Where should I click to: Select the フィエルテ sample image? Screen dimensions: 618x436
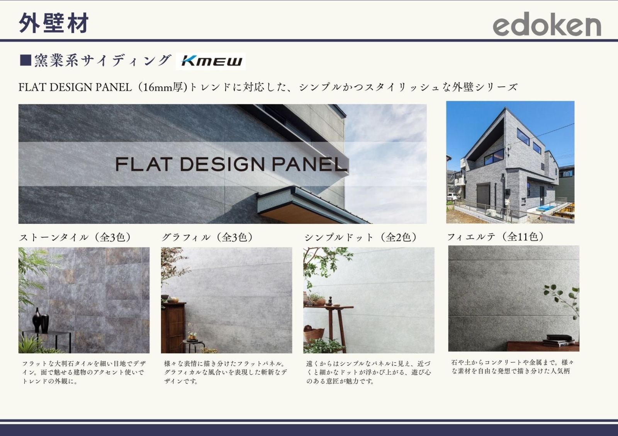(513, 298)
